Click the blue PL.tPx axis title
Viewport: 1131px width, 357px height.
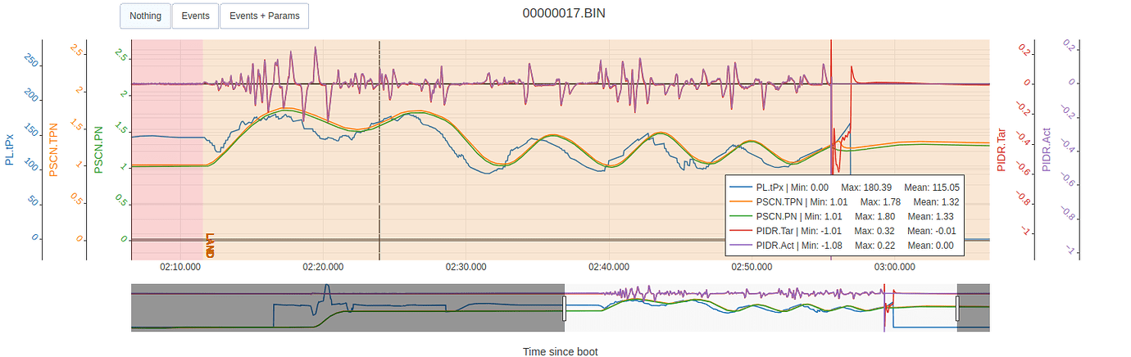click(x=9, y=149)
